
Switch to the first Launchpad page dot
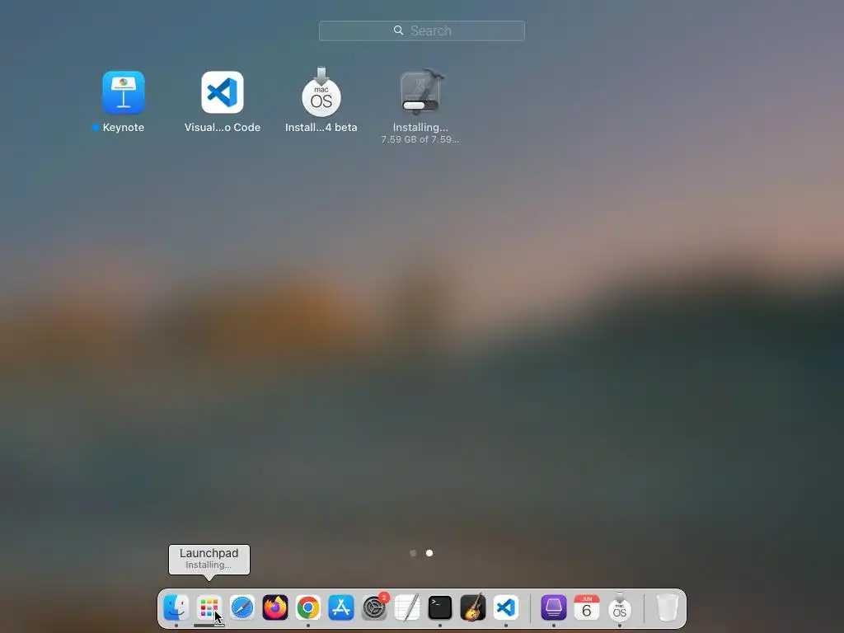[413, 553]
